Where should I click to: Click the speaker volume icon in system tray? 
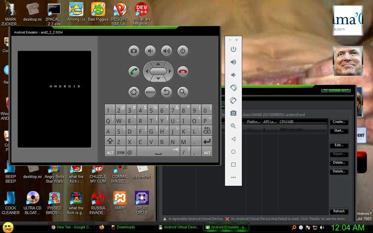coord(322,227)
